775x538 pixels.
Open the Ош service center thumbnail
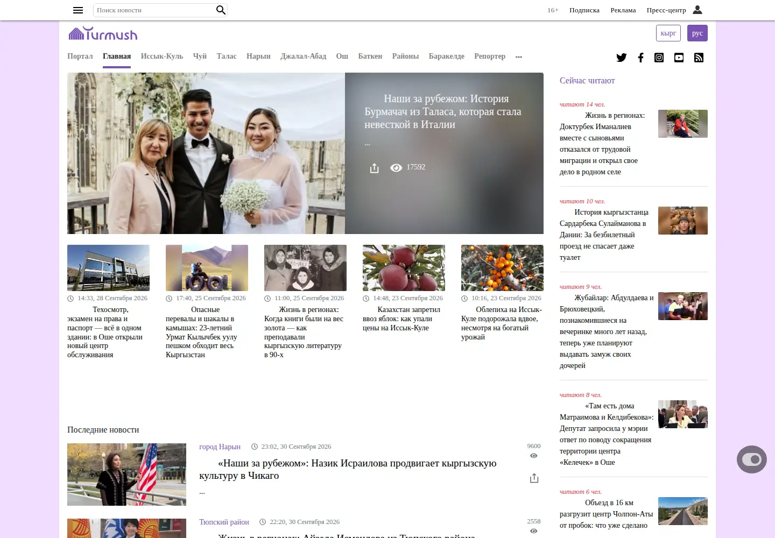tap(108, 268)
